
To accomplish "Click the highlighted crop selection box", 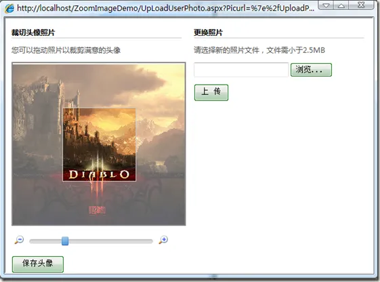I will (99, 144).
